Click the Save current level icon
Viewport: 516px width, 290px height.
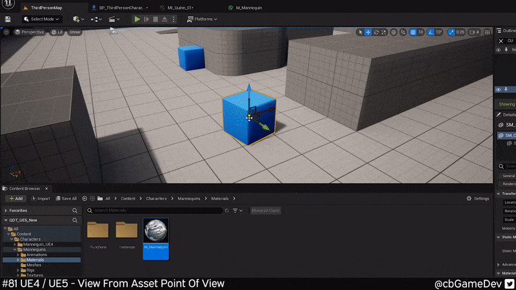pos(8,19)
